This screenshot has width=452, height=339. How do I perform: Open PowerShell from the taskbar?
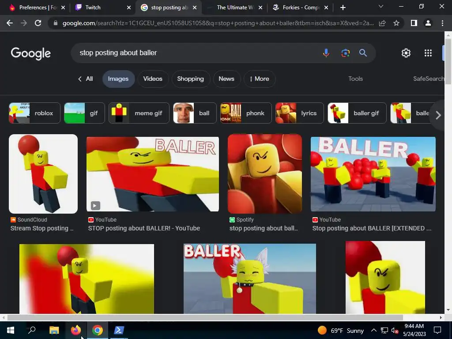(119, 330)
